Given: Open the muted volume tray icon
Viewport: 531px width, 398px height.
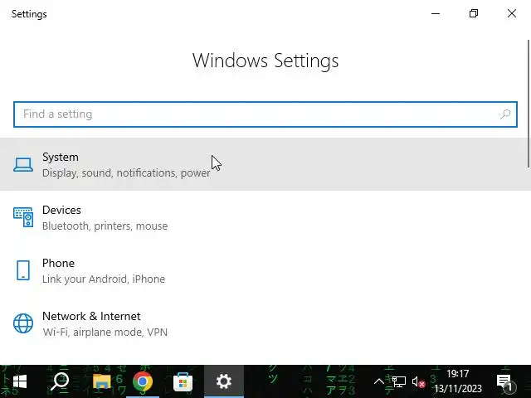Looking at the screenshot, I should pyautogui.click(x=418, y=382).
